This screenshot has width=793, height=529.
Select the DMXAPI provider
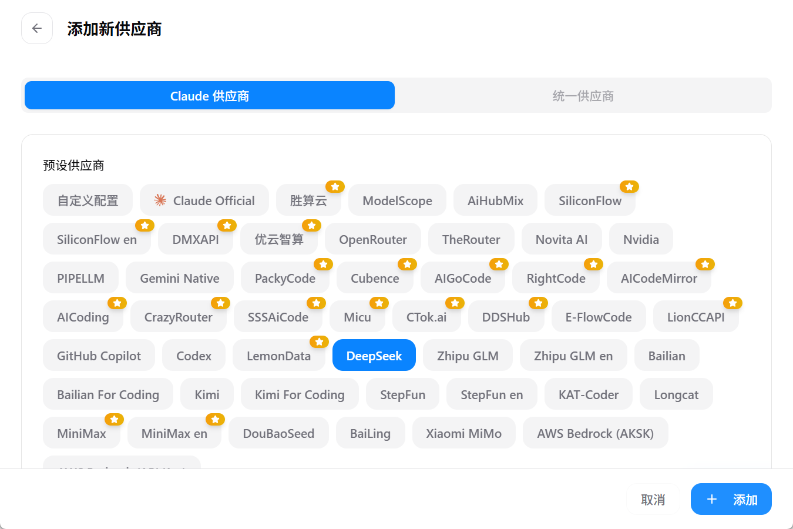(196, 239)
